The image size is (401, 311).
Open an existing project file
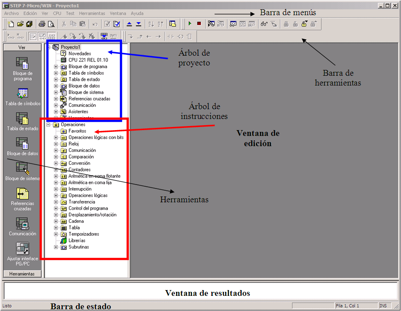(x=20, y=24)
